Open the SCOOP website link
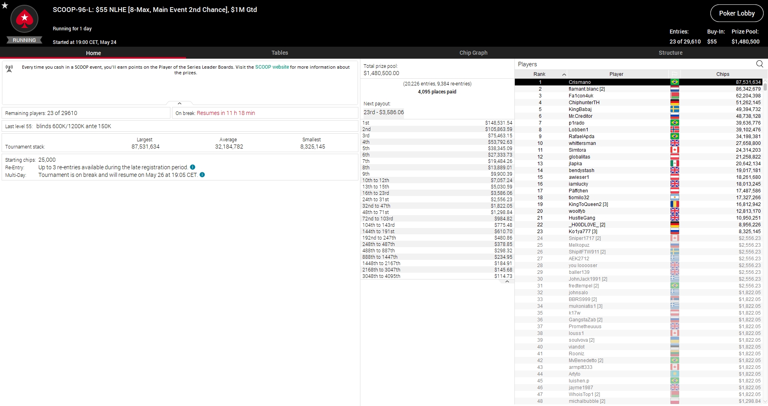The width and height of the screenshot is (768, 406). pos(272,67)
